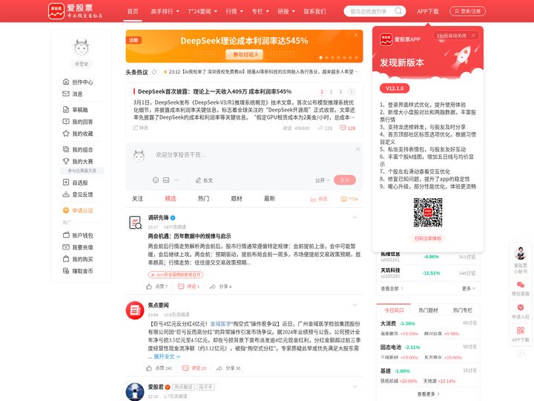Open 我的收藏 favorites in the sidebar
The height and width of the screenshot is (401, 534).
(78, 134)
